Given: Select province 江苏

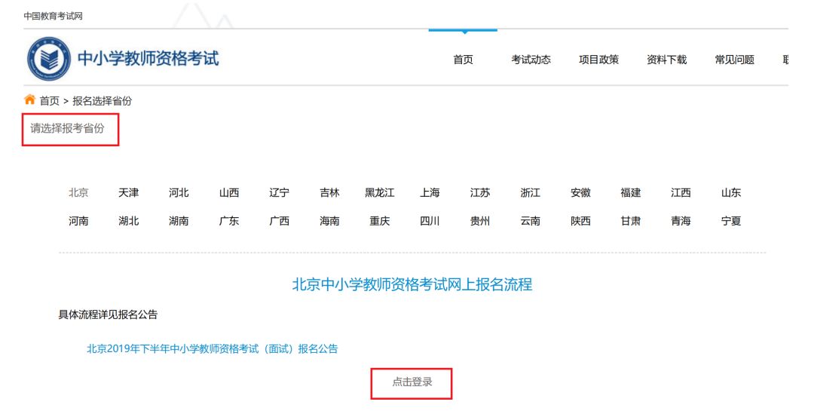Looking at the screenshot, I should pos(480,192).
